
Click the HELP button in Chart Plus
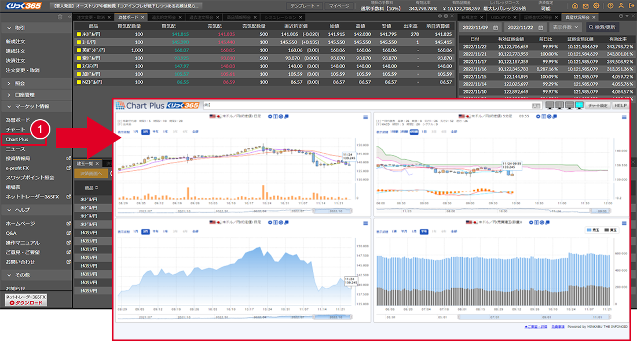point(620,105)
